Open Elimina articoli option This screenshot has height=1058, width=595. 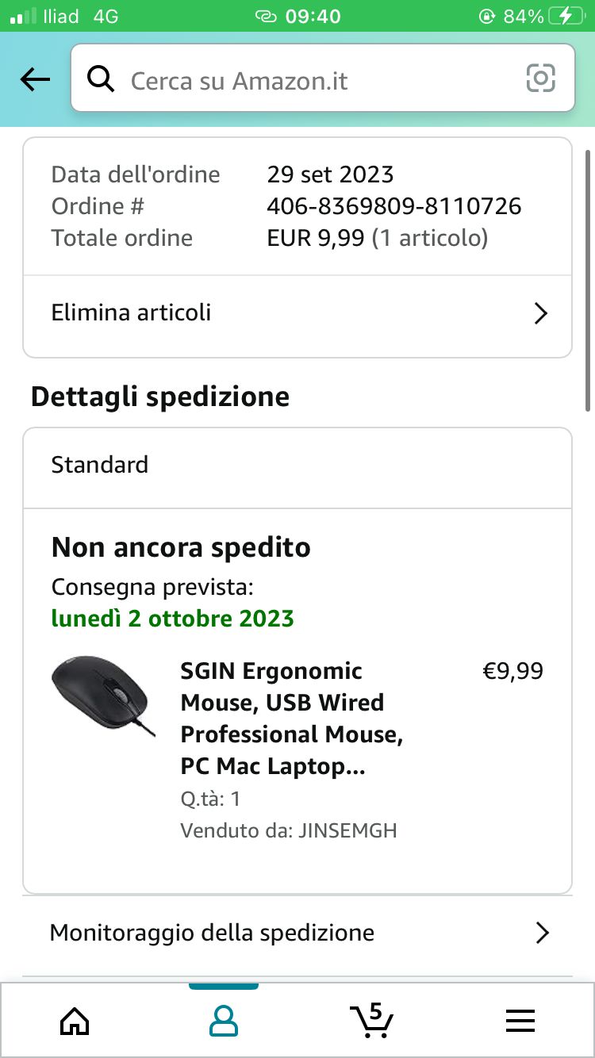click(132, 312)
